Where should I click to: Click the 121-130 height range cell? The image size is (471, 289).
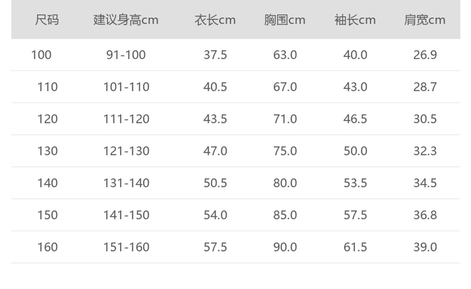tap(126, 151)
